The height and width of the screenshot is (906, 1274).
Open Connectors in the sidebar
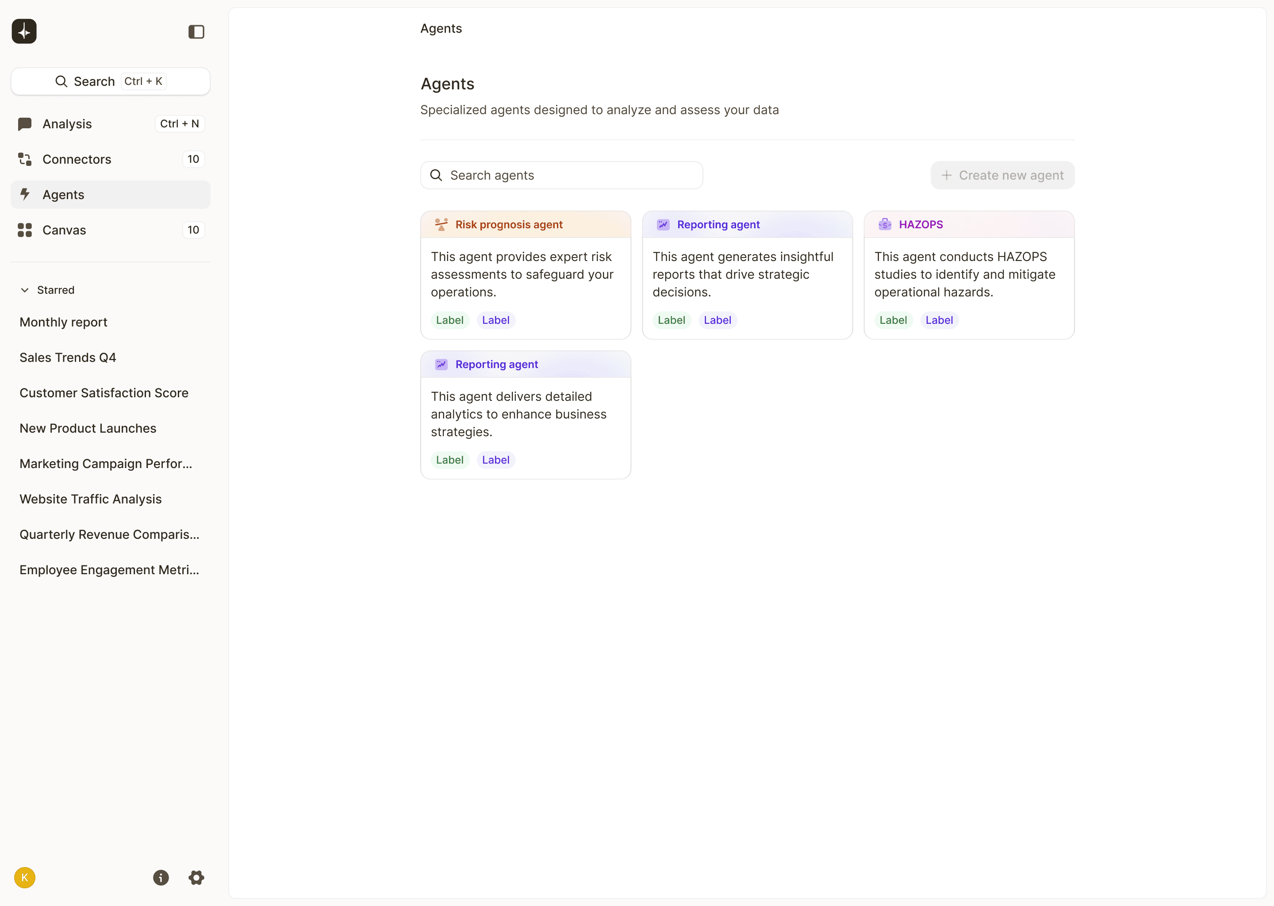[111, 159]
